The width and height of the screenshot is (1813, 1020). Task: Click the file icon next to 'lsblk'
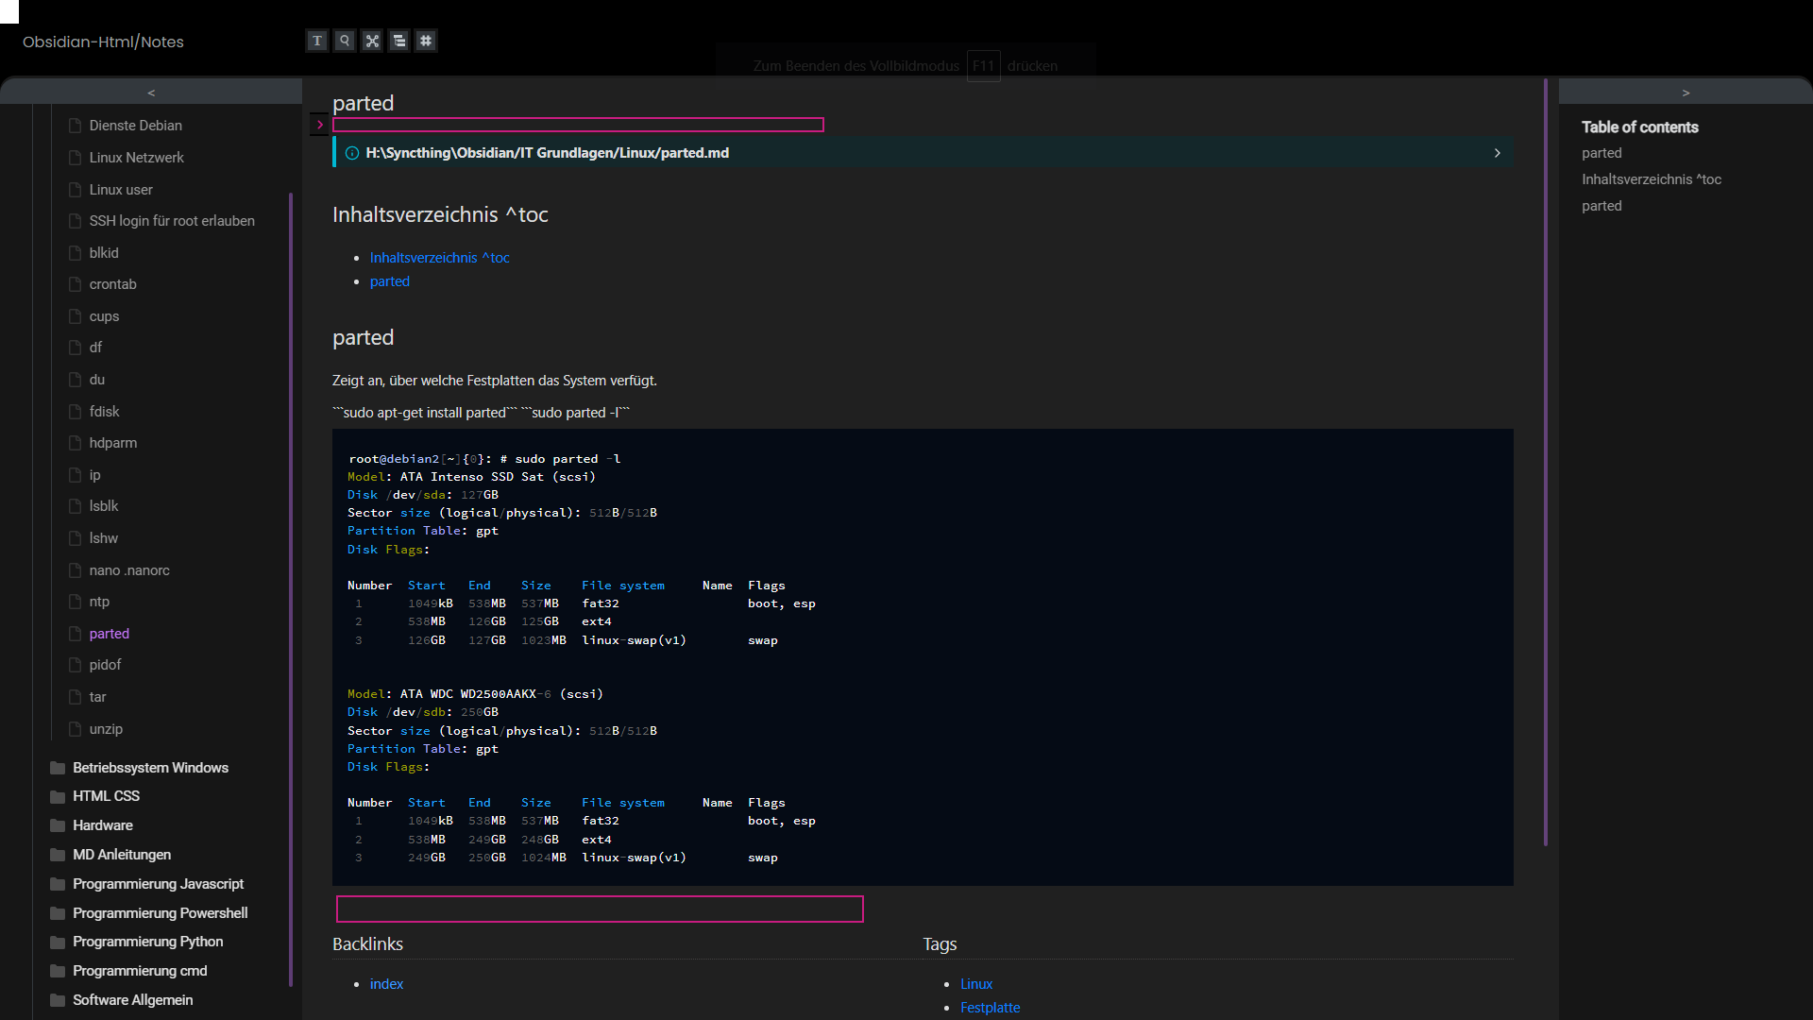[x=76, y=506]
